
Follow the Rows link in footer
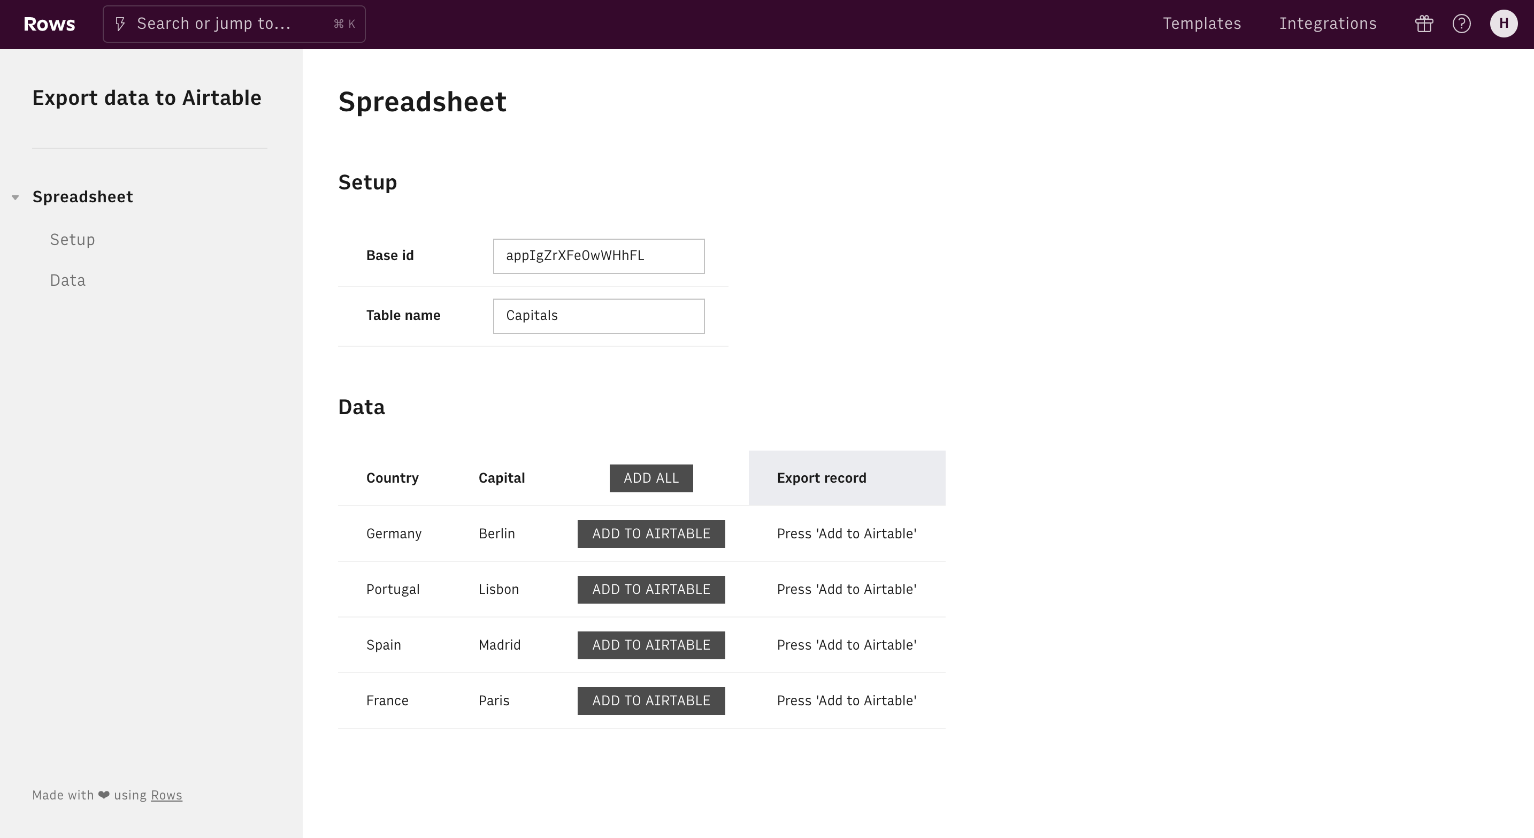pos(166,795)
